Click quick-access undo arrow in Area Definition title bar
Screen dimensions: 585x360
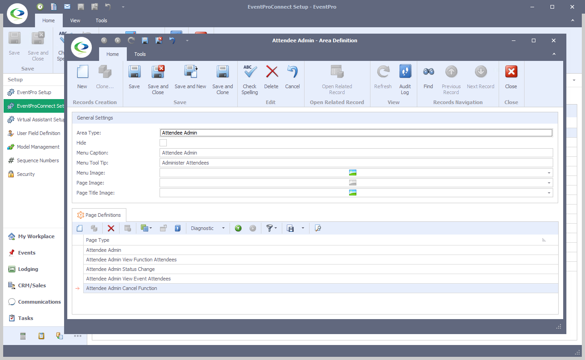172,40
